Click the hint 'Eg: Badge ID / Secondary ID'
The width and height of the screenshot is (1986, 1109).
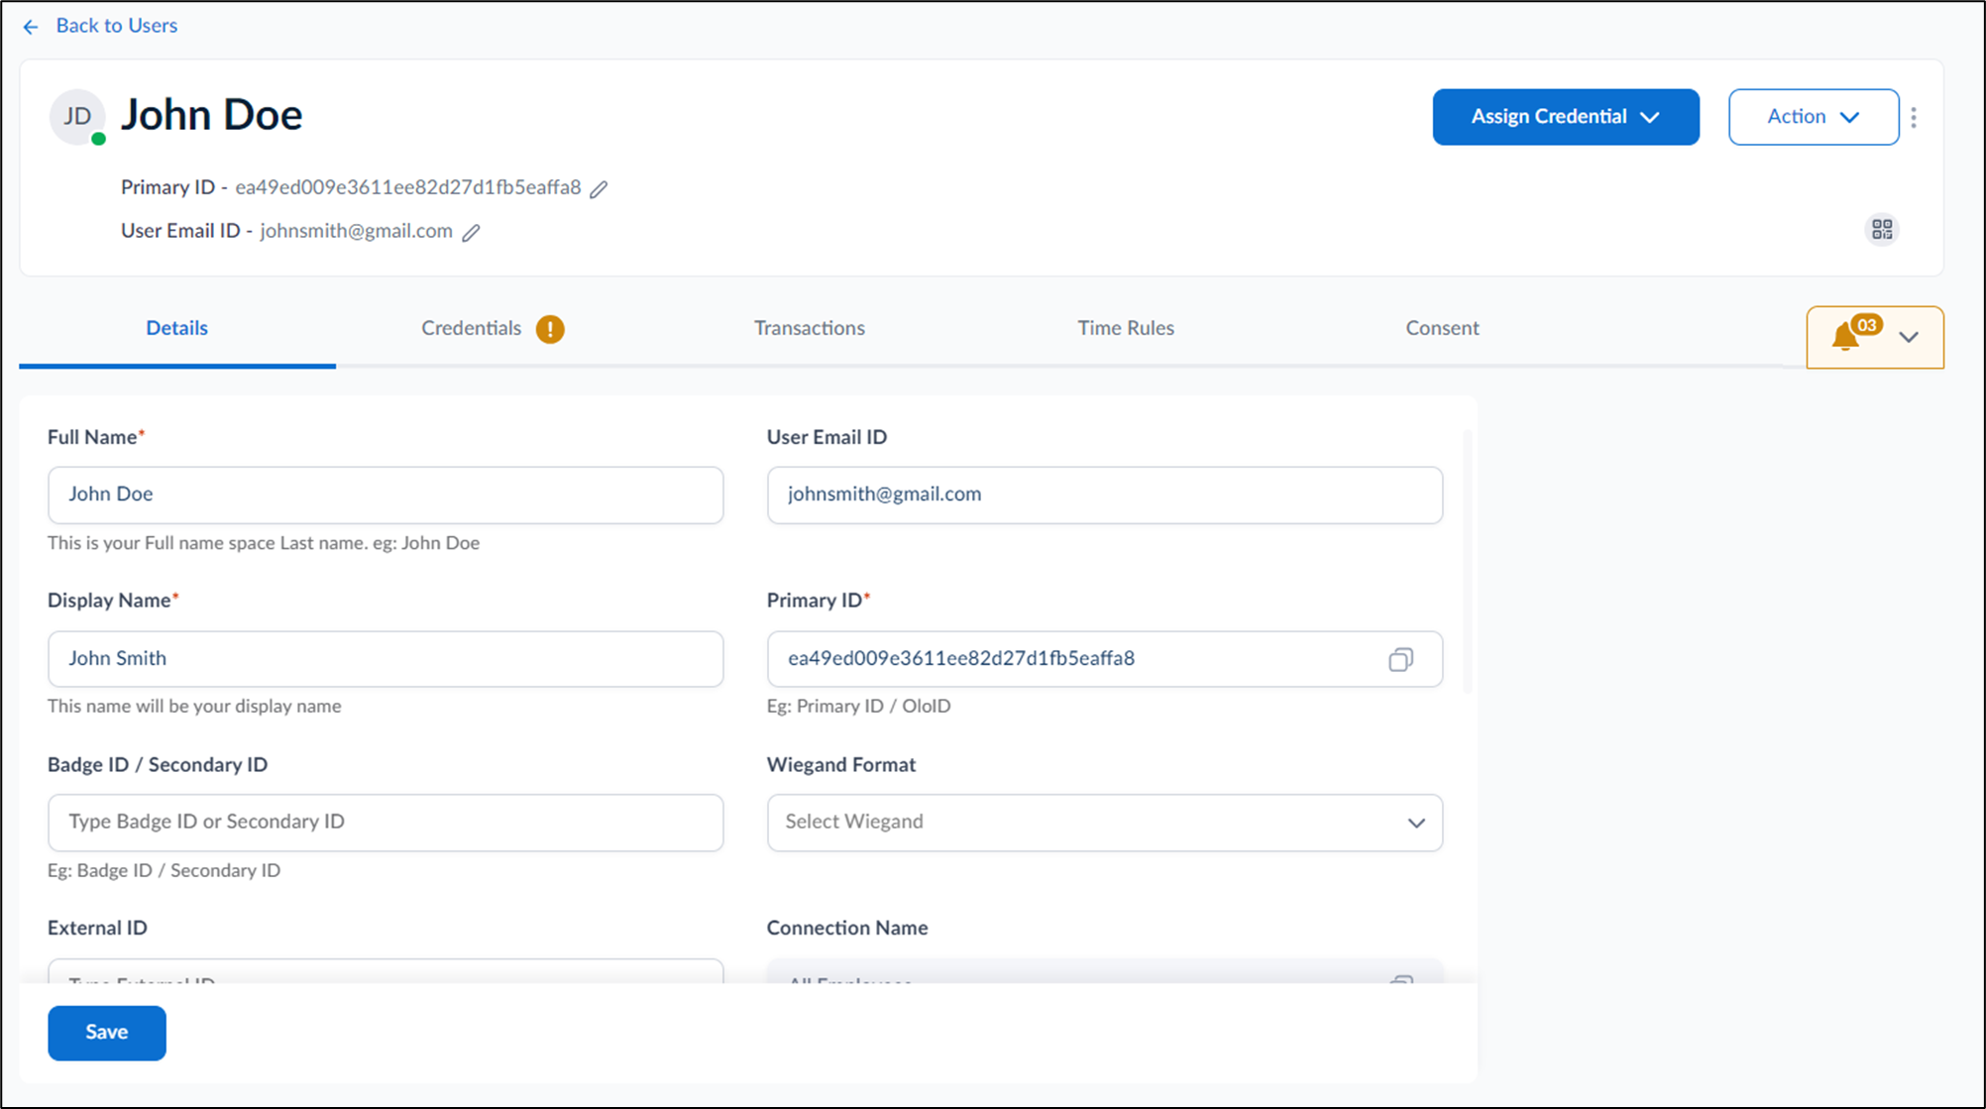(x=164, y=871)
